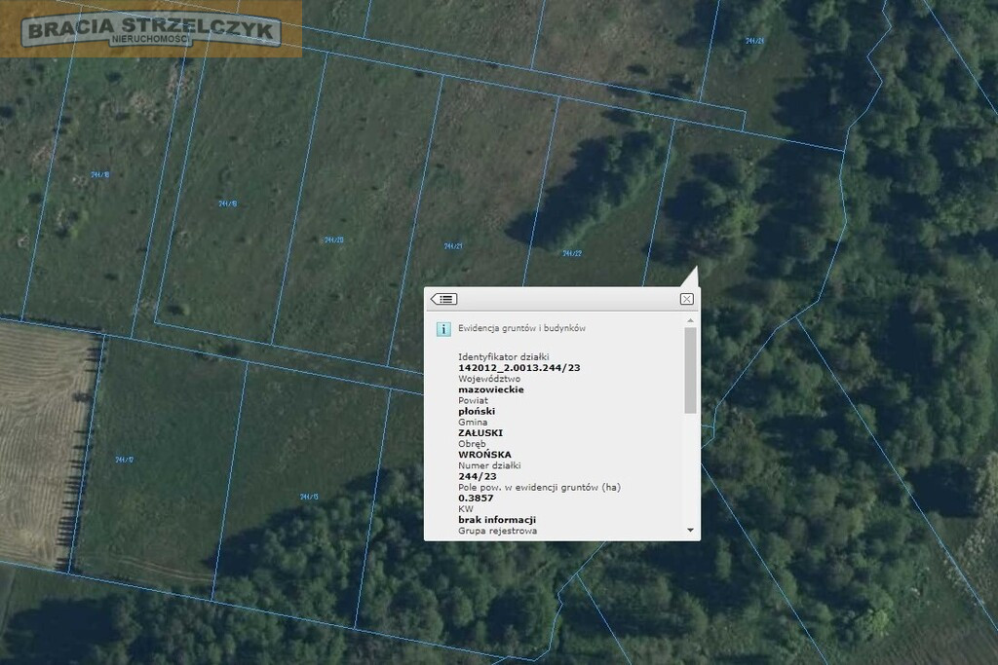
Task: Click the back-to-list icon in popup header
Action: tap(443, 299)
